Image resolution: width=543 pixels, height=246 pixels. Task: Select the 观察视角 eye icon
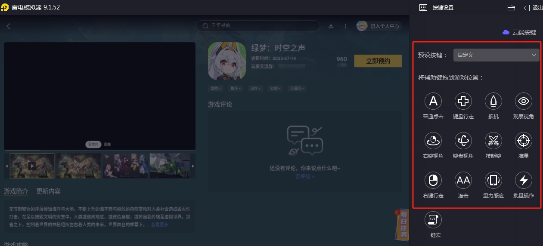[x=524, y=101]
